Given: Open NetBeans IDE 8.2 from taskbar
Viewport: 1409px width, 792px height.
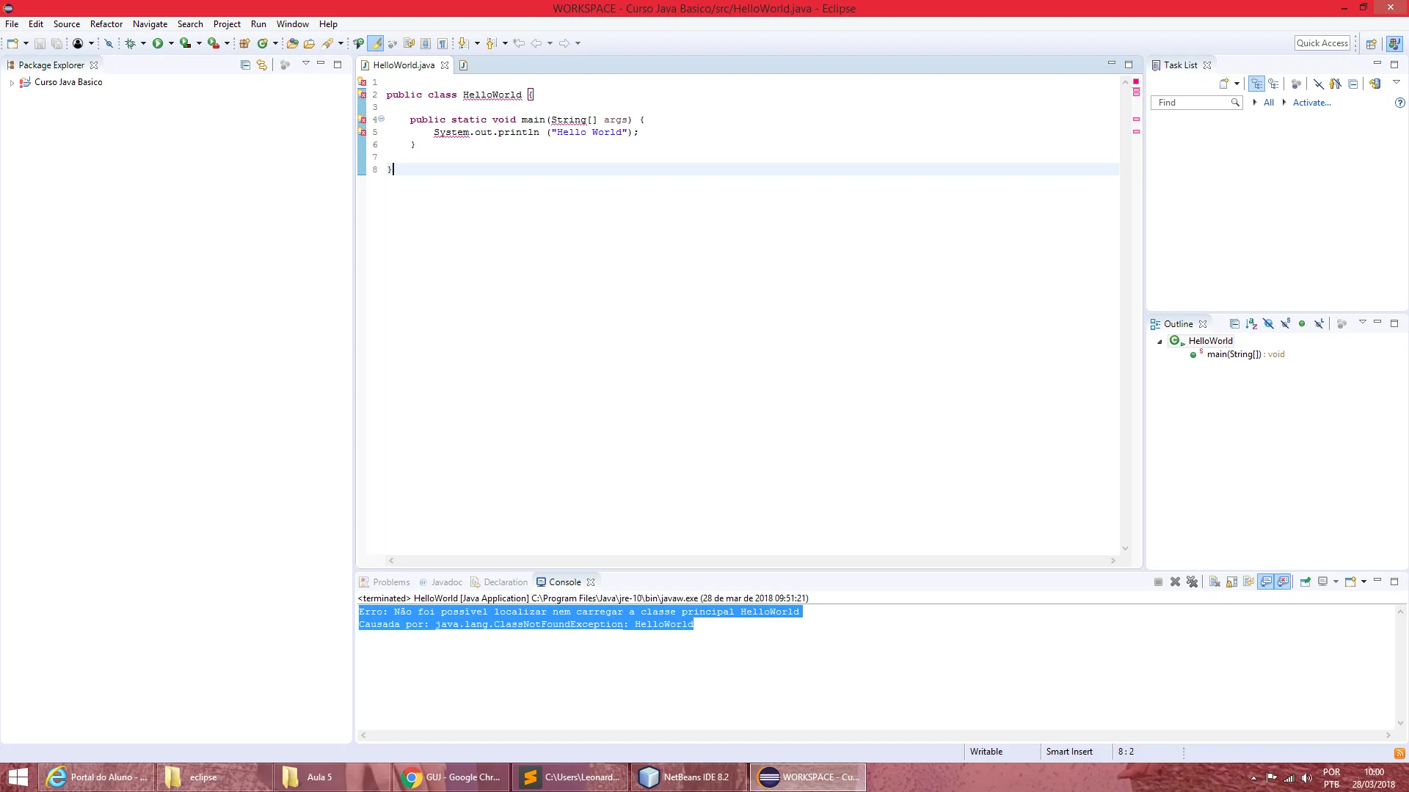Looking at the screenshot, I should coord(687,777).
